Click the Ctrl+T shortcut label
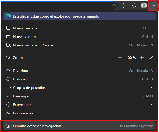Screen dimensions: 159x132 coord(148,28)
